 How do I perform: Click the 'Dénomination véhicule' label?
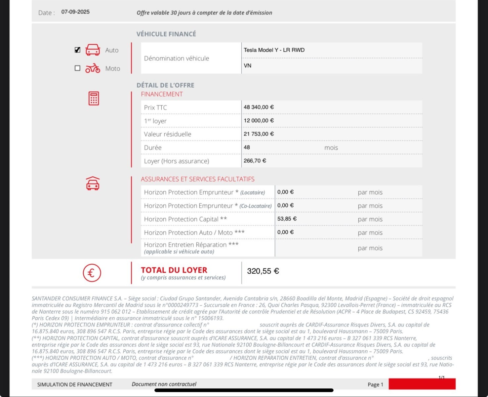point(177,59)
